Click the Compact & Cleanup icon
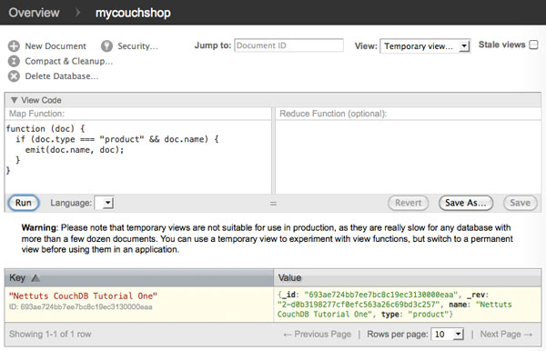This screenshot has width=546, height=351. pos(14,61)
